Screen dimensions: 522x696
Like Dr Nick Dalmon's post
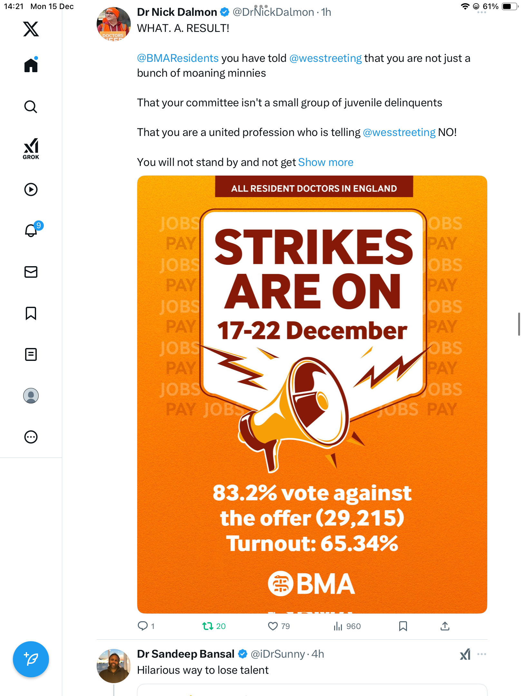273,626
